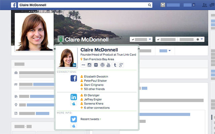Click the LinkedIn icon in connections

(x=74, y=97)
